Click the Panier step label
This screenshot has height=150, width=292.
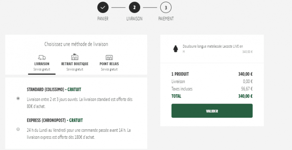103,19
